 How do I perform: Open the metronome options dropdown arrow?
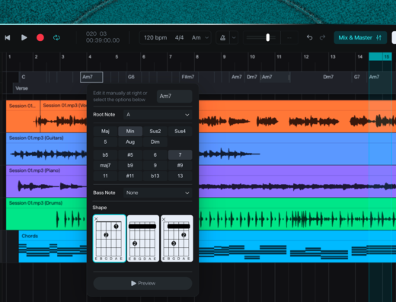(x=234, y=38)
